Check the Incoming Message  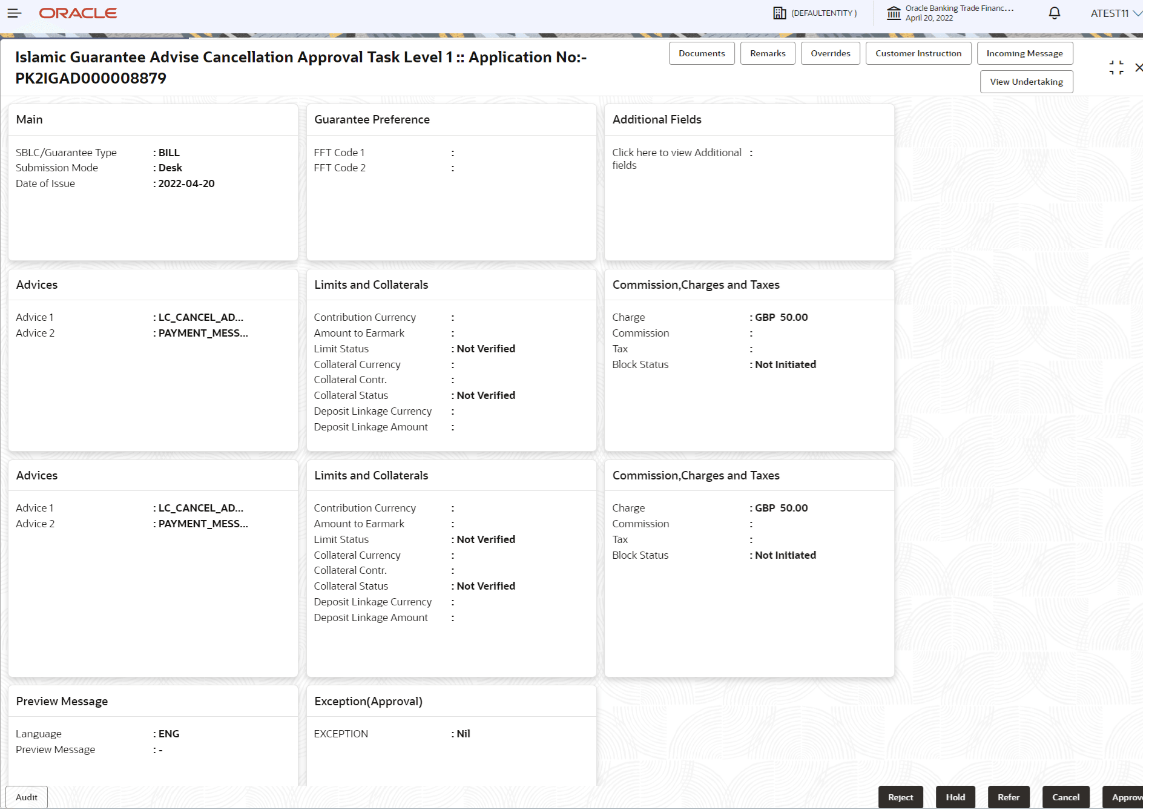tap(1025, 53)
